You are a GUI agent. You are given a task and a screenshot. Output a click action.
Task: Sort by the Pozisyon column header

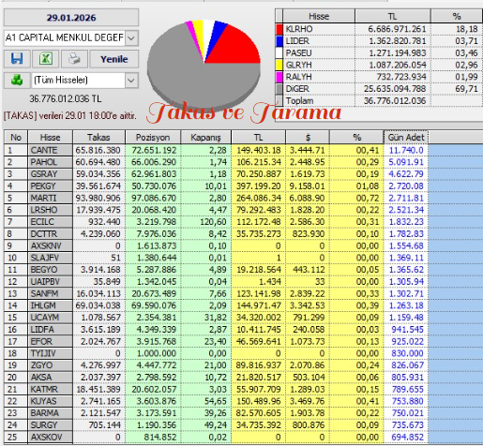pyautogui.click(x=153, y=138)
